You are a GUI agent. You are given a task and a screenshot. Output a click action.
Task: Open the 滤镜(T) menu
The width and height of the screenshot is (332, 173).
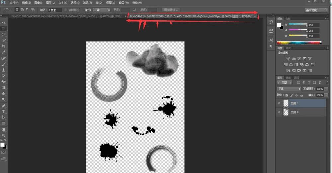[87, 3]
